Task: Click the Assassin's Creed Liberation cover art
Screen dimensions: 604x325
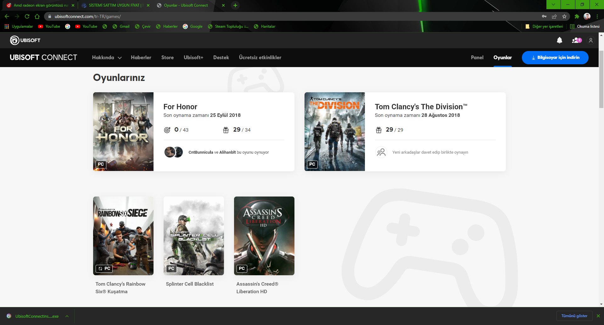Action: [264, 236]
